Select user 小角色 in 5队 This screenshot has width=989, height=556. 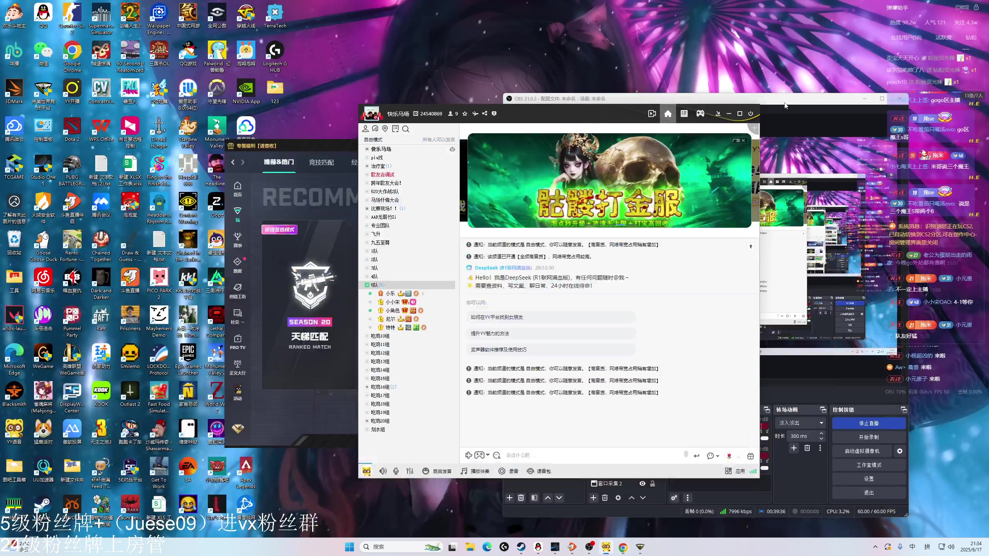[393, 310]
